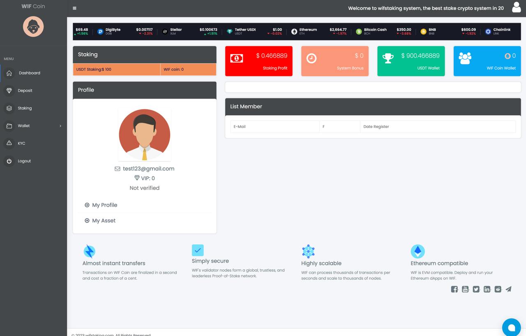Click the lightning bolt instant transfers icon
This screenshot has width=526, height=336.
tap(89, 251)
